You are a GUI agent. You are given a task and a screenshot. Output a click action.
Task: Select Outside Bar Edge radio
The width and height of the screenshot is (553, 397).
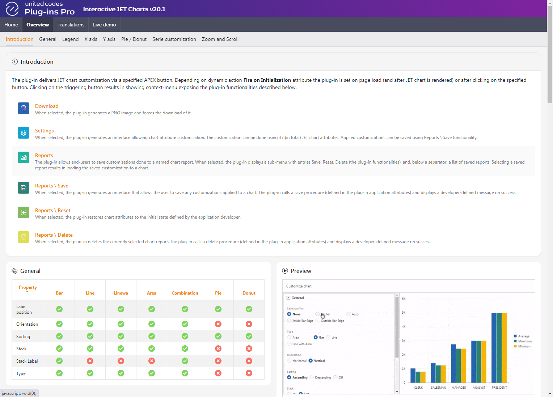pyautogui.click(x=317, y=321)
